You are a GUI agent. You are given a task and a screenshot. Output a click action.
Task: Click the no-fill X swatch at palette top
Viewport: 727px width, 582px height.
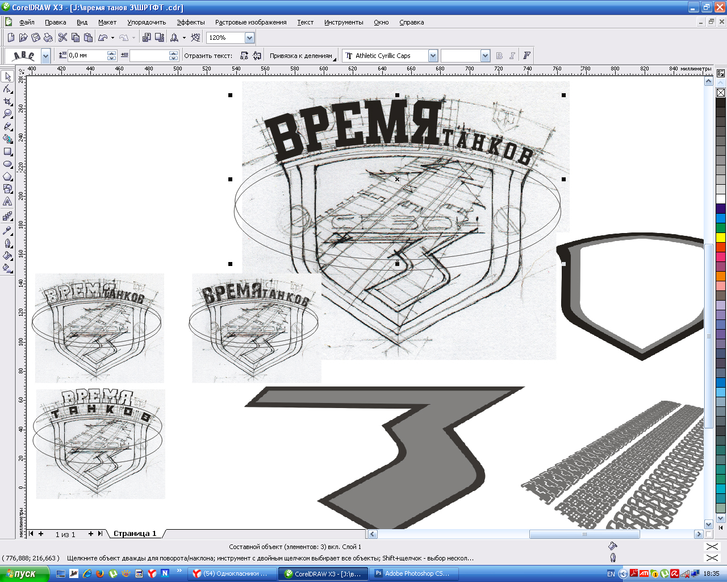[x=721, y=93]
